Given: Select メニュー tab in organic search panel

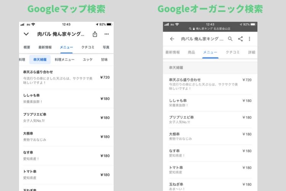Looking at the screenshot, I should 210,52.
